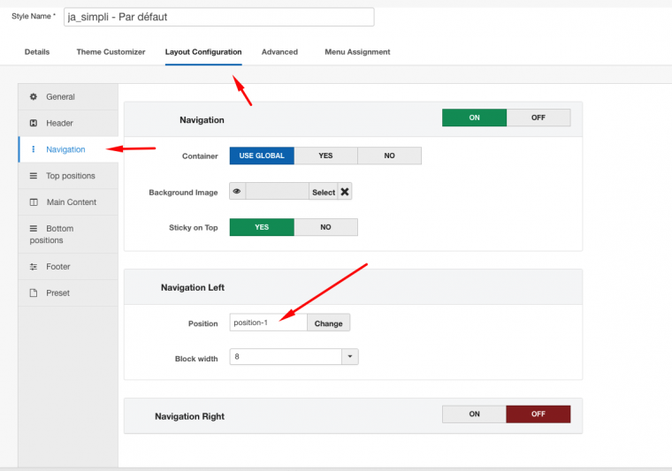Open the Theme Customizer tab
672x471 pixels.
tap(111, 52)
